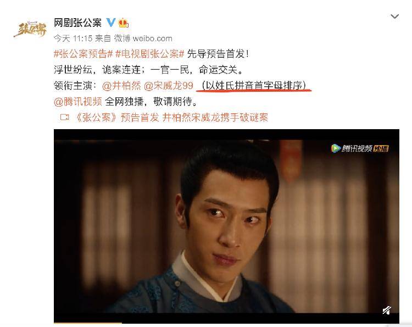Click the video progress bar at bottom

(x=226, y=323)
